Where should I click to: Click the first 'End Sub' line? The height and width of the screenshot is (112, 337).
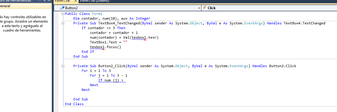pyautogui.click(x=80, y=57)
